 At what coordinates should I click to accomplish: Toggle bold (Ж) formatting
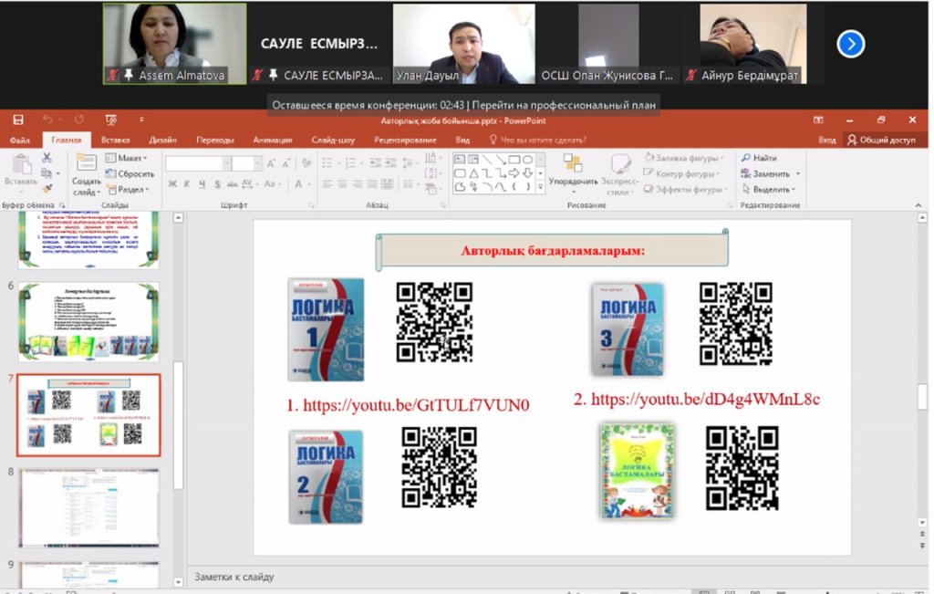172,184
